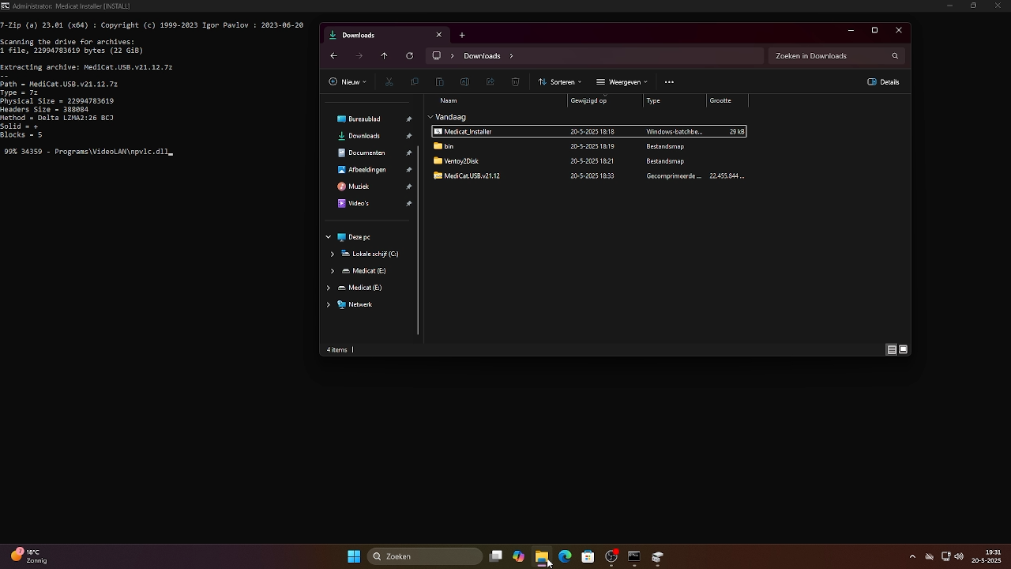Select the MediCat.USB.v21.12 archive

[589, 176]
